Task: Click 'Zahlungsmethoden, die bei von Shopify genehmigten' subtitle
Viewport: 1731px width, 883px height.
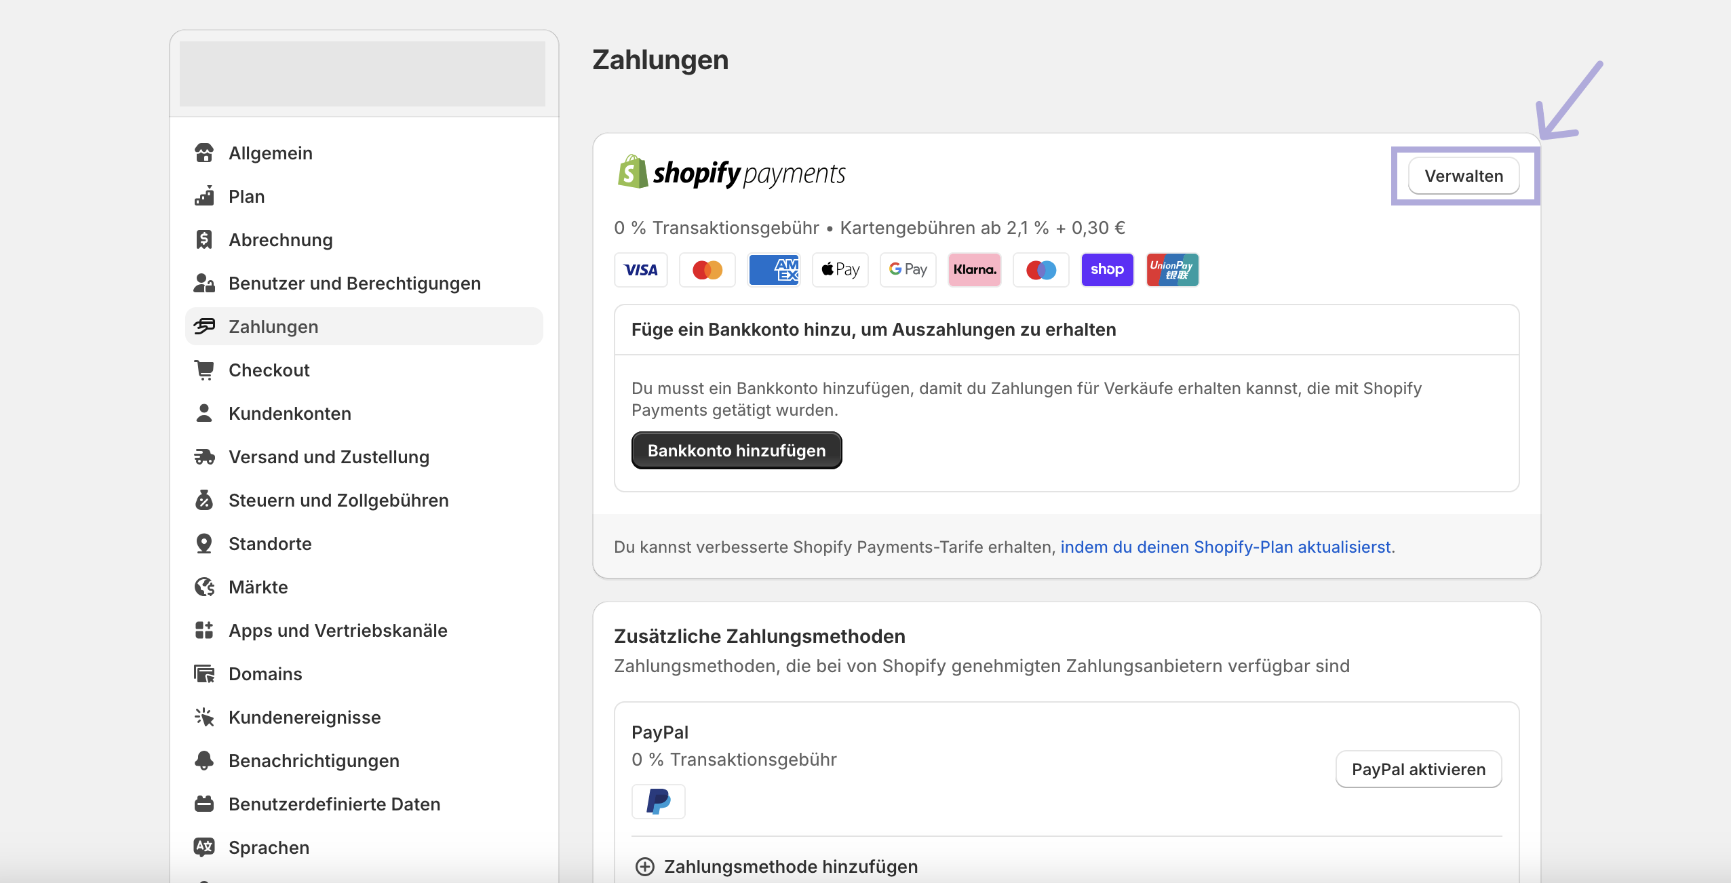Action: click(x=981, y=666)
